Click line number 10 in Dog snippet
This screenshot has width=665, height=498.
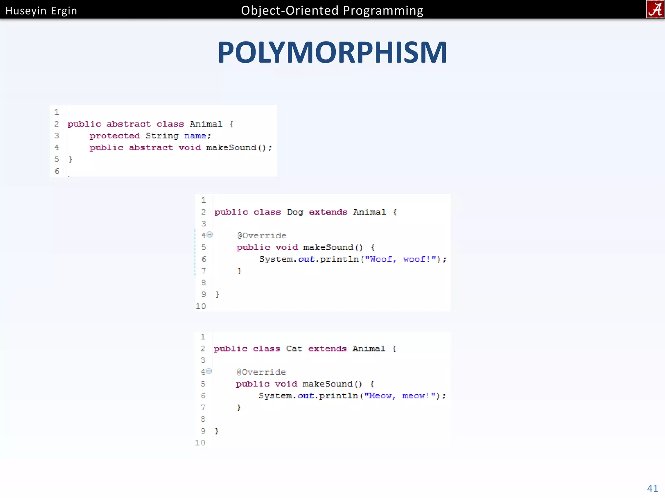tap(201, 306)
